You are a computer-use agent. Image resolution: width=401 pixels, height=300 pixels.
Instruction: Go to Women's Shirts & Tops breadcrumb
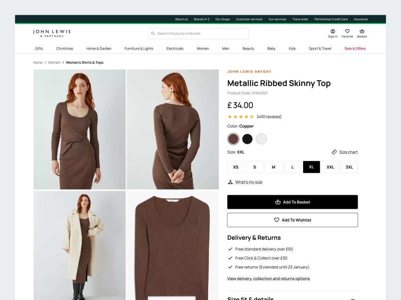(85, 62)
